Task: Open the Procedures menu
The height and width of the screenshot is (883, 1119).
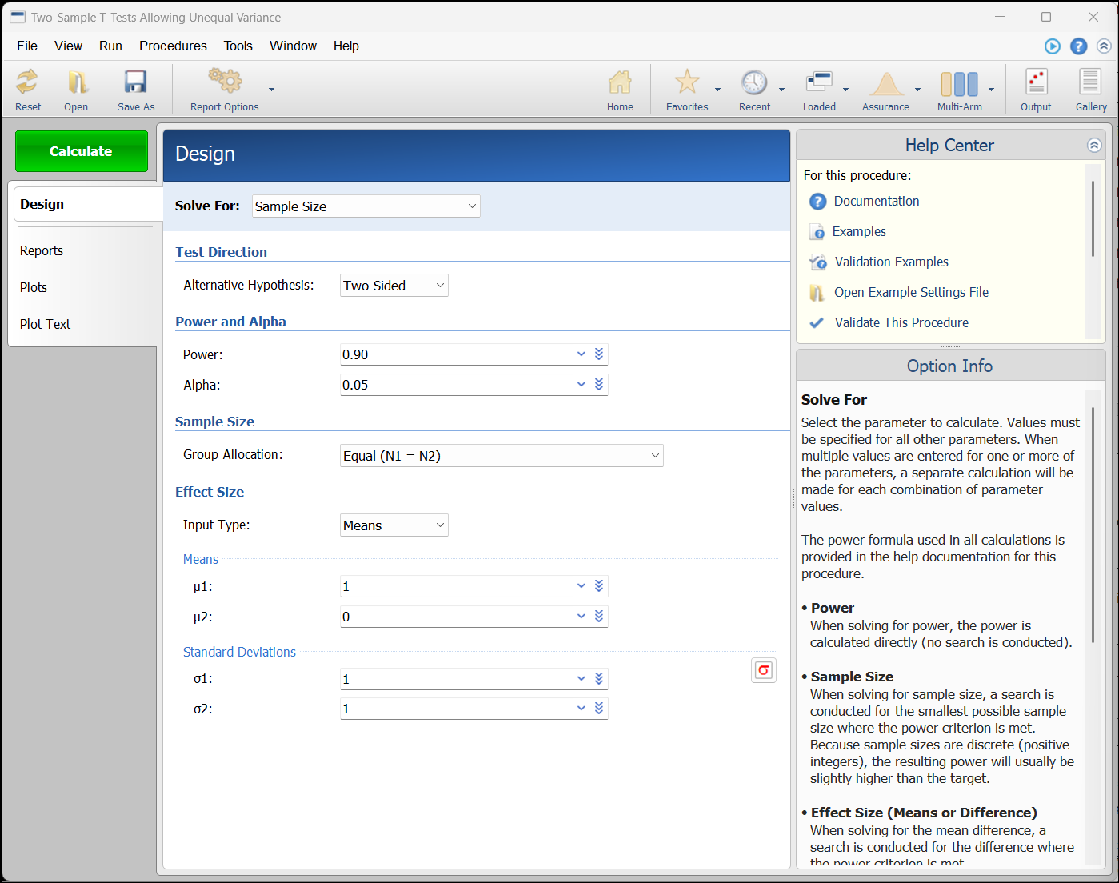Action: click(173, 46)
